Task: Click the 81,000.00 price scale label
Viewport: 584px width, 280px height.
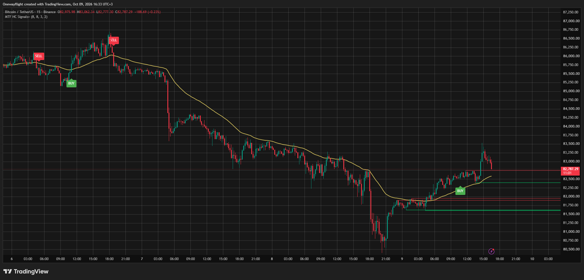Action: click(x=571, y=232)
